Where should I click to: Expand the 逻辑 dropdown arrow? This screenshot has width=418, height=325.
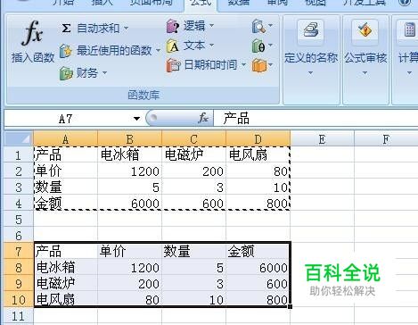211,26
